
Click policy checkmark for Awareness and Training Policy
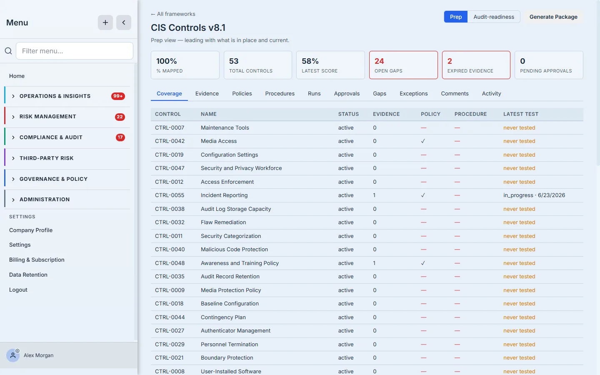423,263
